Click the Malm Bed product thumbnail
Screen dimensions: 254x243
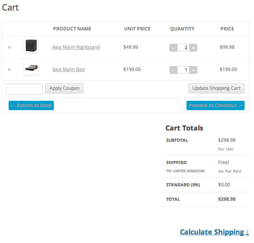pos(31,68)
